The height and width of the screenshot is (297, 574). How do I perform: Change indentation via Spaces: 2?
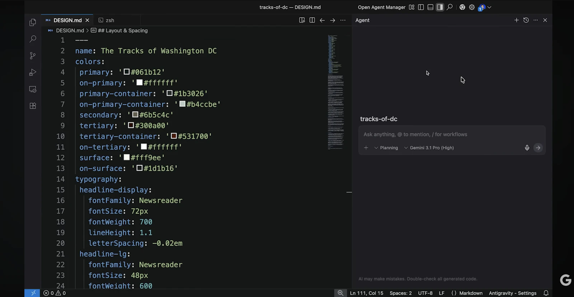point(401,293)
